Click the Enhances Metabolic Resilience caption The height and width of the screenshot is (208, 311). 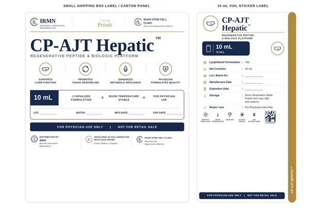click(126, 81)
